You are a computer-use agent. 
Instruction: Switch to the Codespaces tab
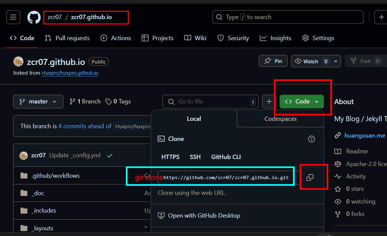[280, 119]
